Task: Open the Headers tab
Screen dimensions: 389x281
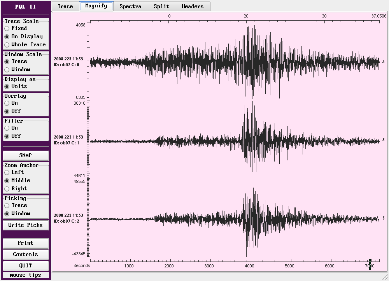Action: coord(193,6)
